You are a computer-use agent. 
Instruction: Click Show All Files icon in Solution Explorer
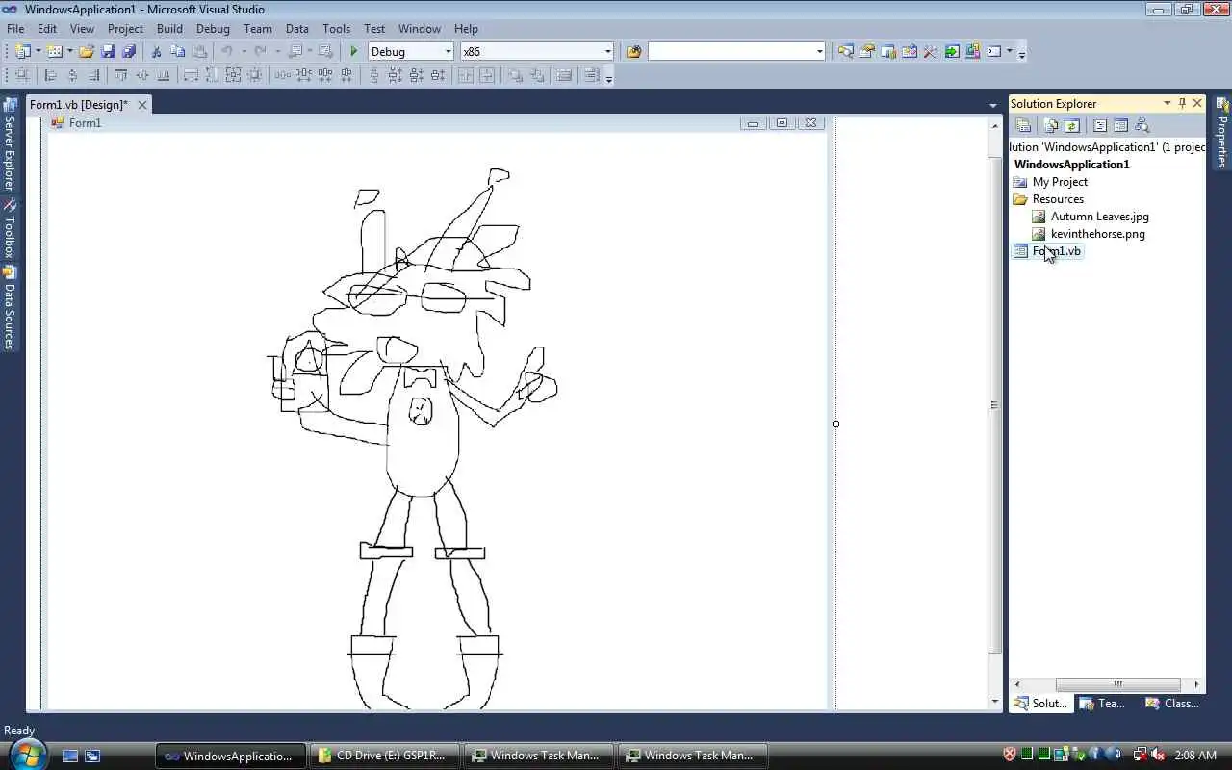pos(1051,125)
